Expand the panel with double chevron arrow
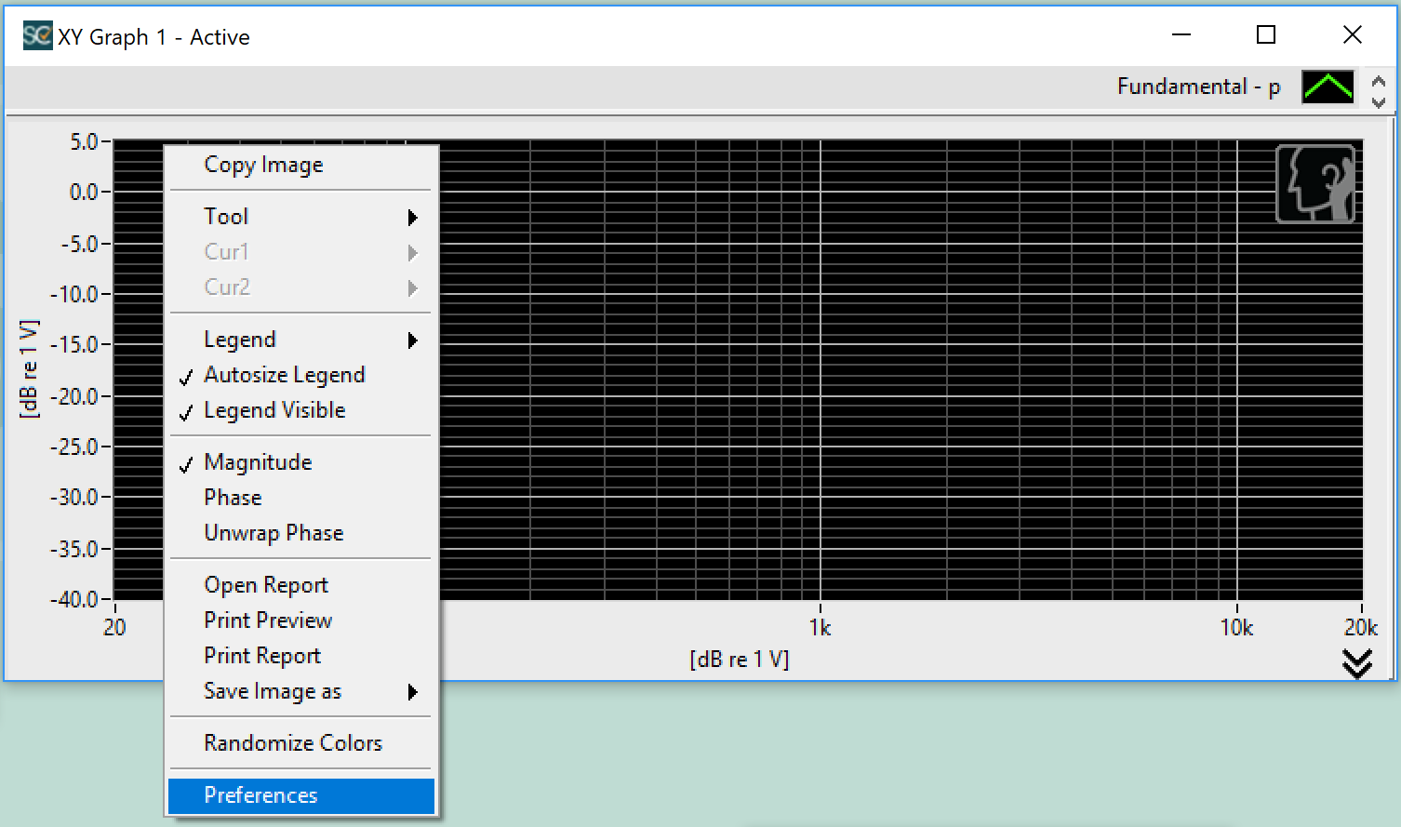Viewport: 1401px width, 827px height. pyautogui.click(x=1357, y=663)
